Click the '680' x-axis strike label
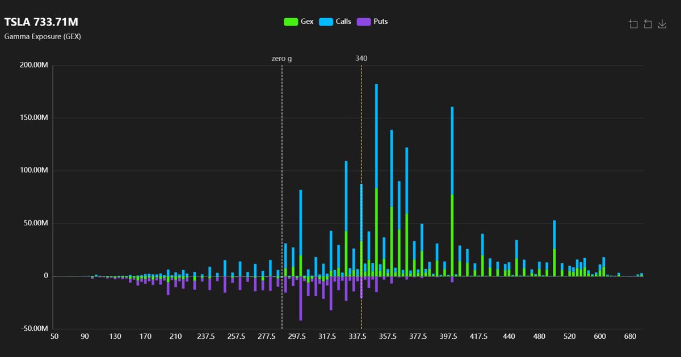 [630, 337]
